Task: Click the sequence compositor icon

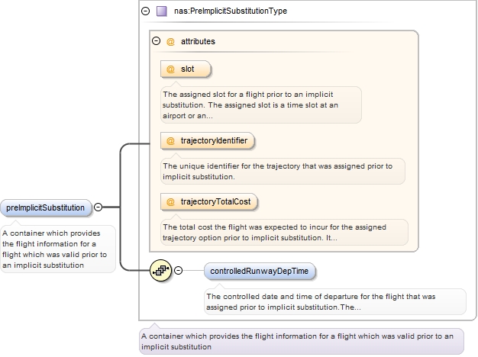Action: [x=161, y=270]
